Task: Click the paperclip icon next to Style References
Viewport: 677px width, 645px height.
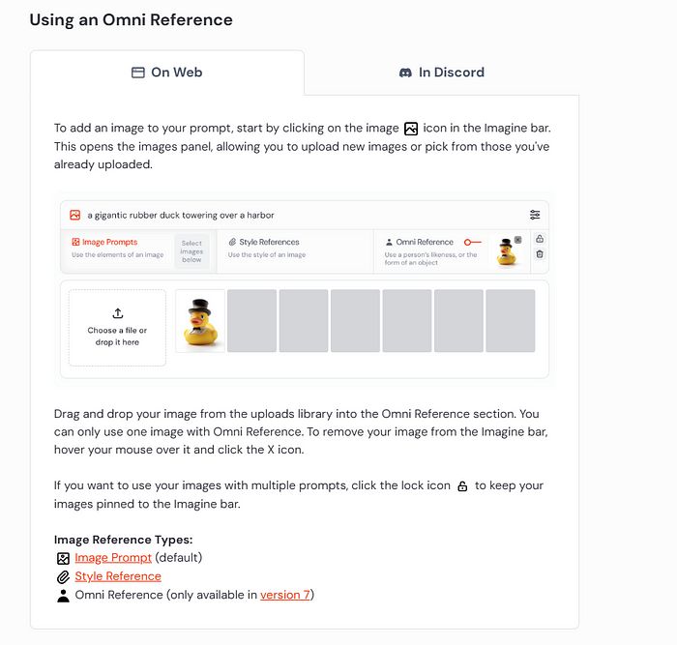Action: (x=232, y=242)
